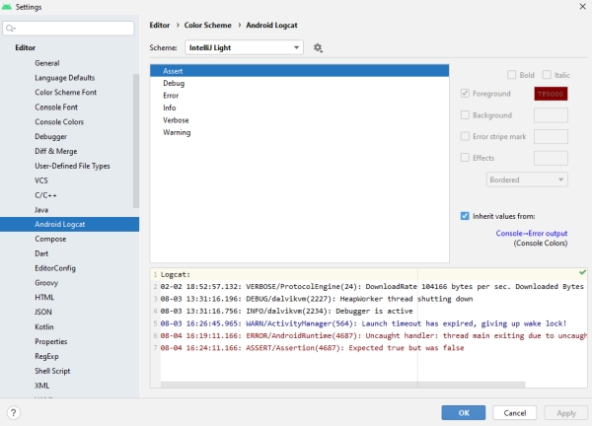
Task: Click Color Scheme in the breadcrumb
Action: point(207,26)
